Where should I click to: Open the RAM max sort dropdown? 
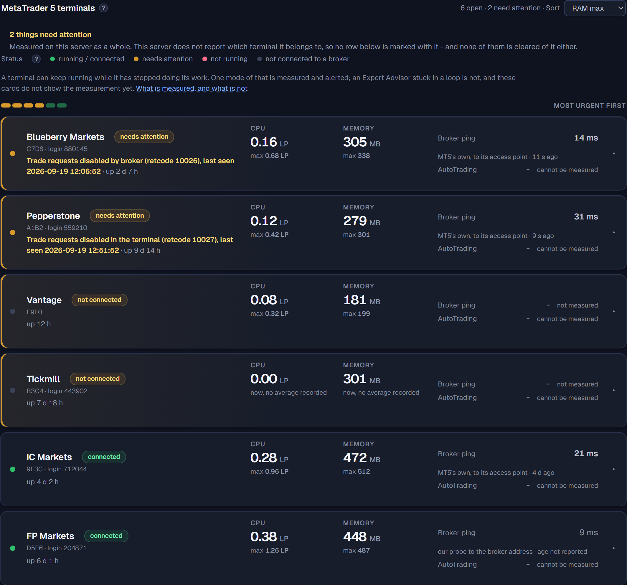tap(595, 8)
